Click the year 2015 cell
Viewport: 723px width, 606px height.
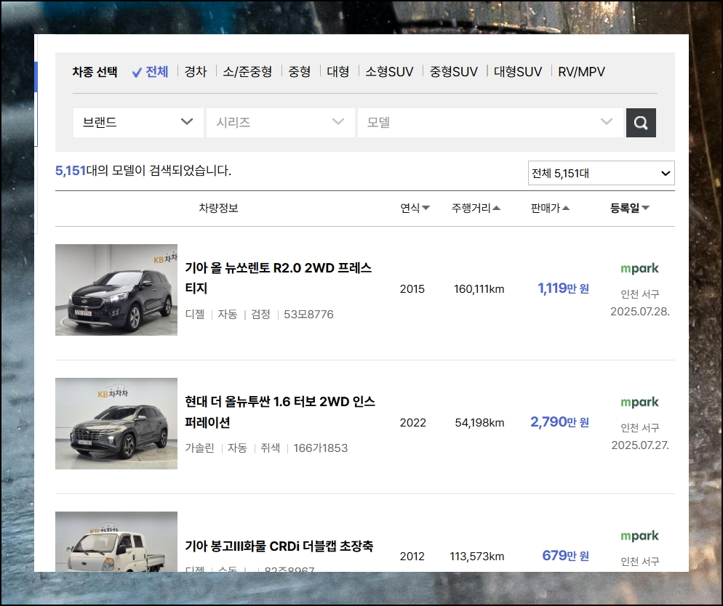pos(412,289)
